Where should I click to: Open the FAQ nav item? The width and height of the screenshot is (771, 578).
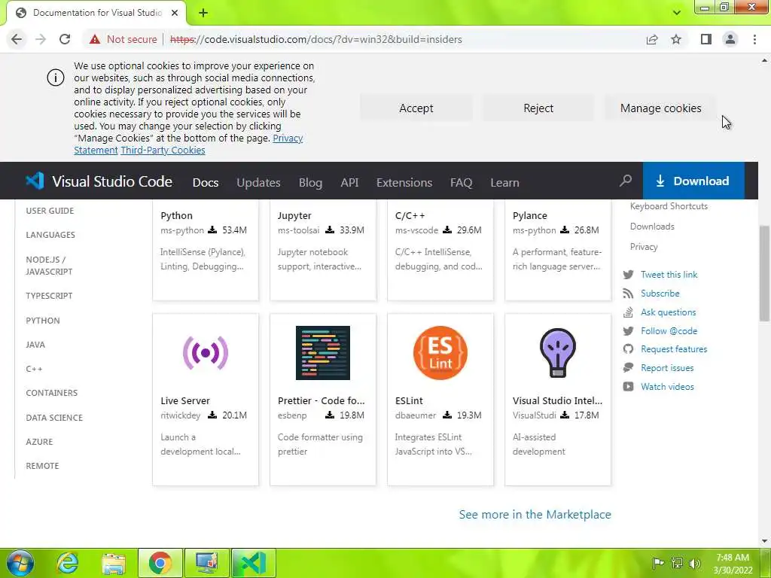[462, 182]
